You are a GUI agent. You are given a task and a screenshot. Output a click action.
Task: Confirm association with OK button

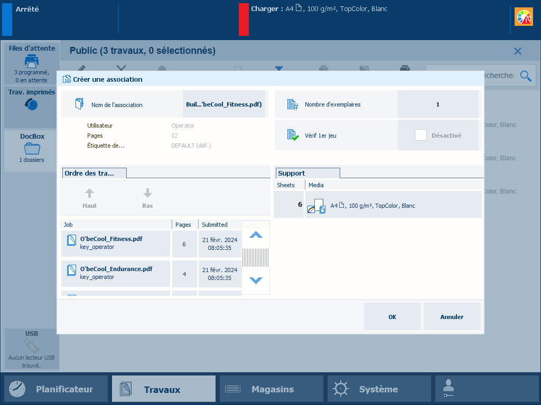(392, 317)
